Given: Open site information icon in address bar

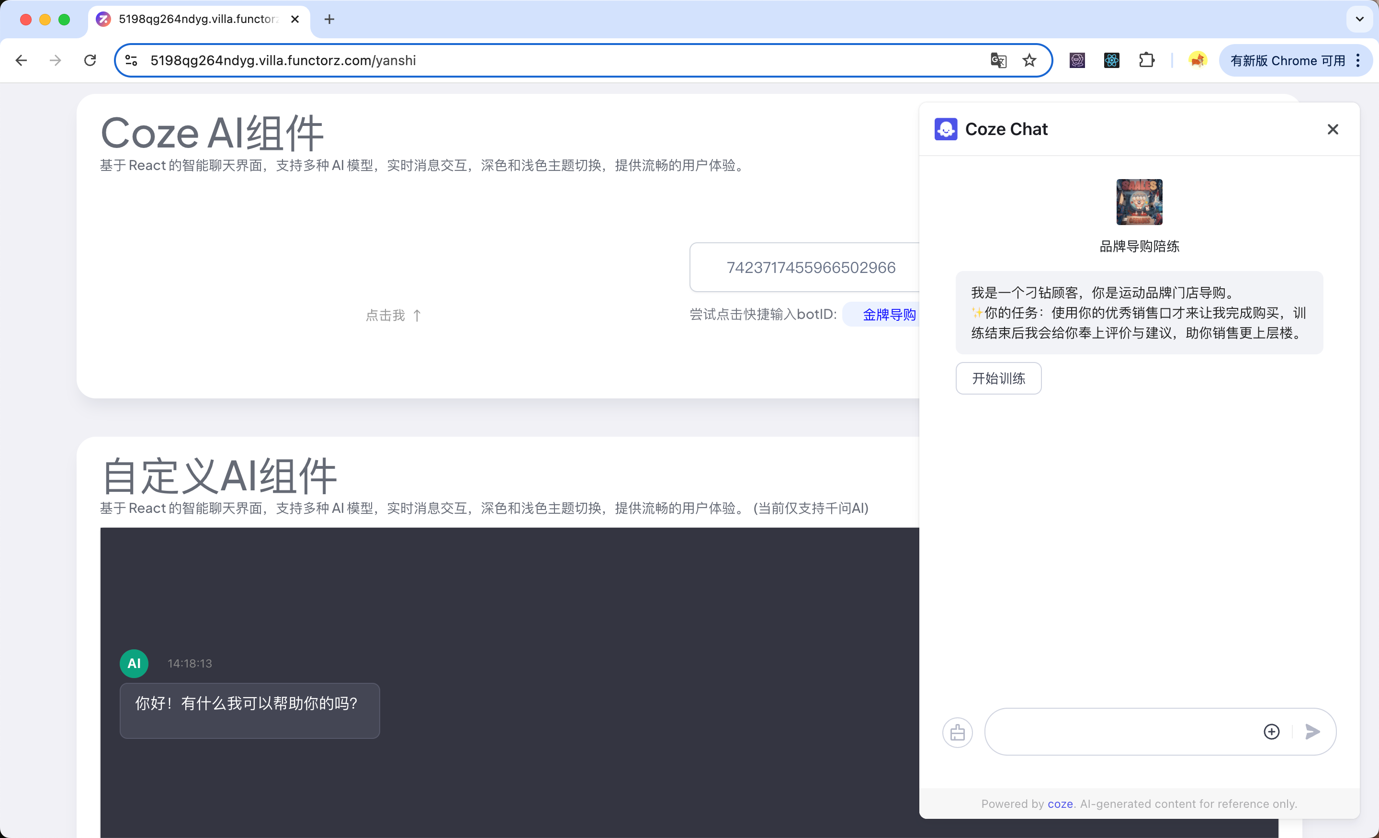Looking at the screenshot, I should [x=132, y=60].
